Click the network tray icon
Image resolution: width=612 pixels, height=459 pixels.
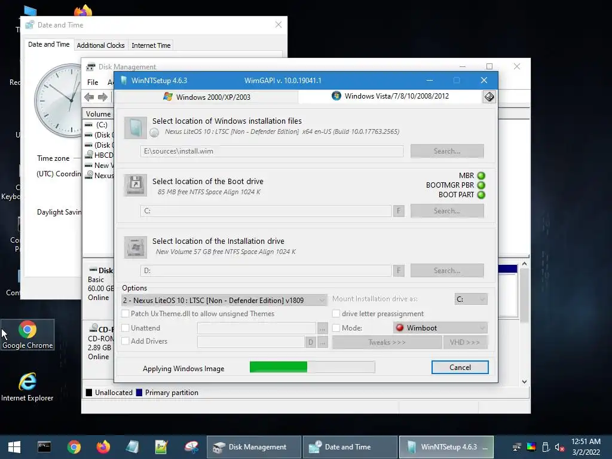(517, 447)
